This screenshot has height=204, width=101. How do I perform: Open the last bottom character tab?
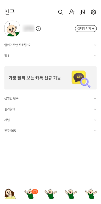click(x=91, y=194)
